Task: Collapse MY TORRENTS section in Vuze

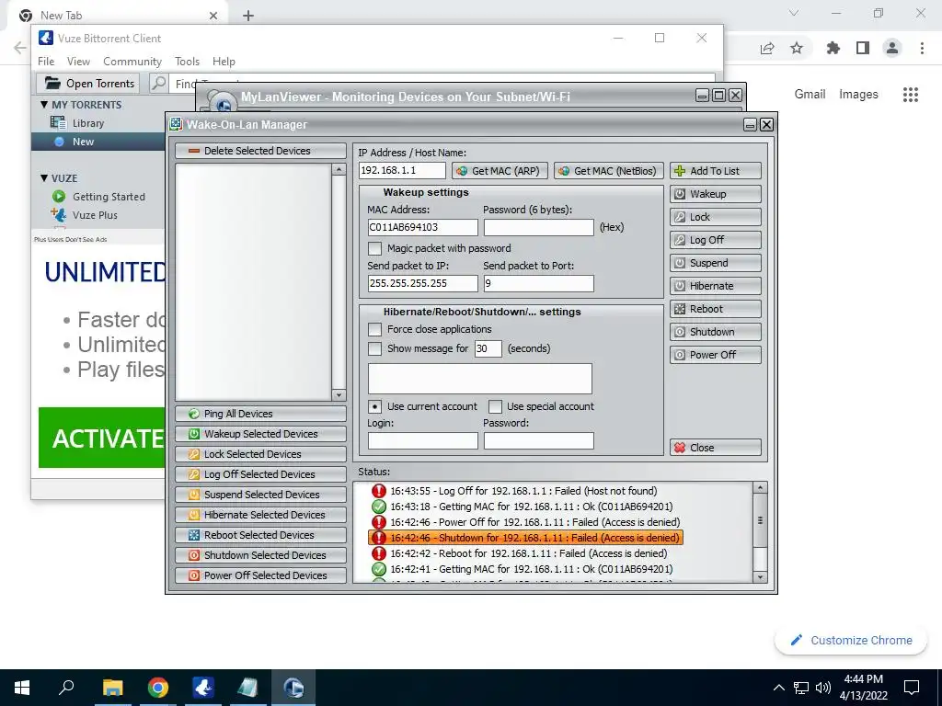Action: click(x=44, y=105)
